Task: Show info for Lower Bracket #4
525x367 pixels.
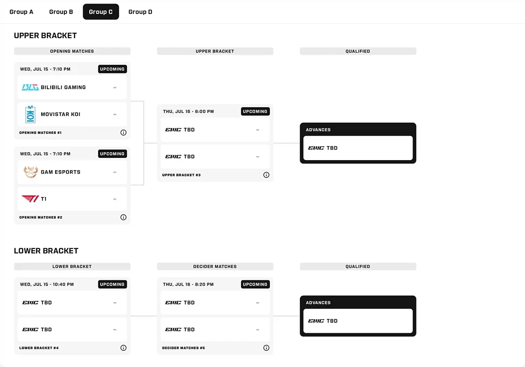Action: coord(123,348)
